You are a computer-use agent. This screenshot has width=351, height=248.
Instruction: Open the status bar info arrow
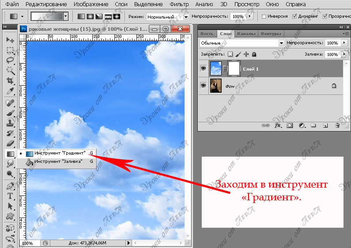[x=128, y=243]
